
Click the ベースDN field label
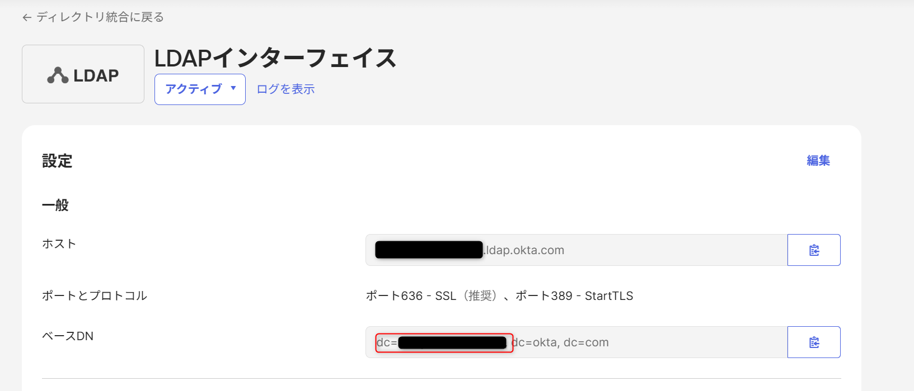coord(68,336)
